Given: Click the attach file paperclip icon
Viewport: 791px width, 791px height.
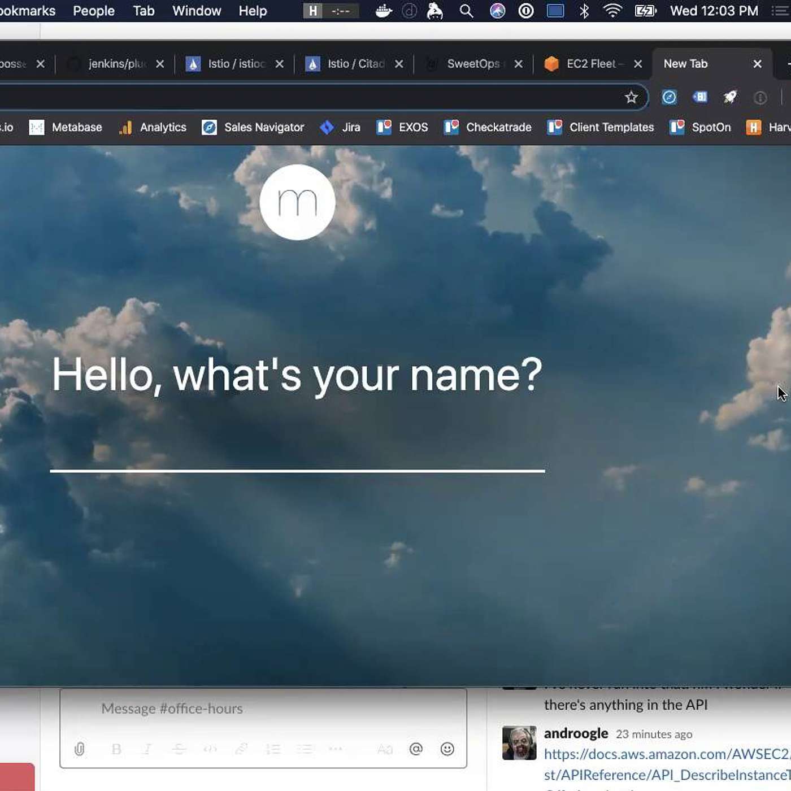Looking at the screenshot, I should (80, 749).
